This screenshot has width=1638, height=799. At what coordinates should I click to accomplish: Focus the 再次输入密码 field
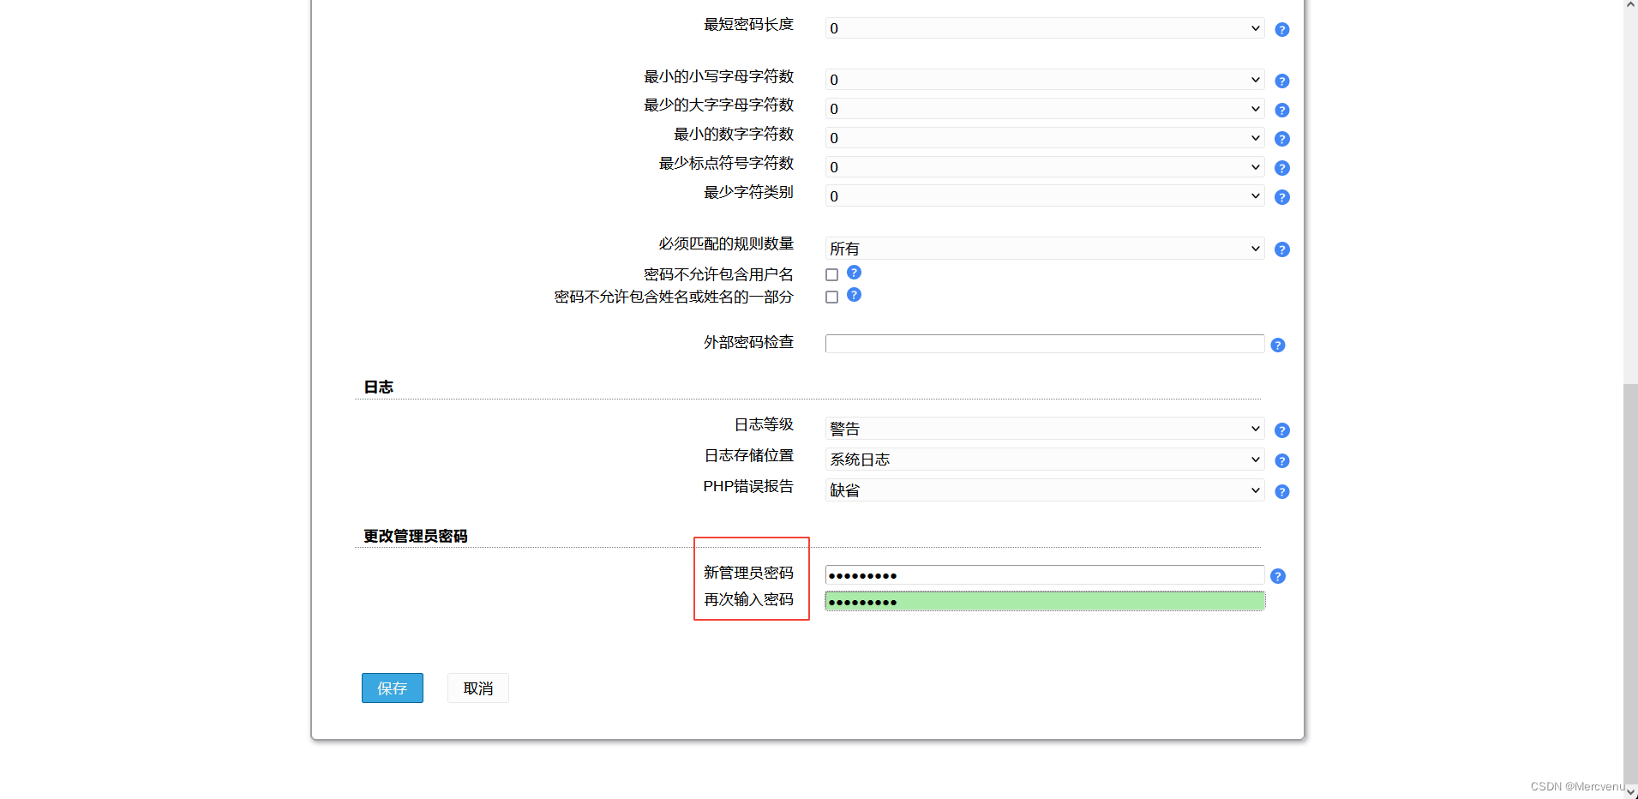click(1045, 602)
